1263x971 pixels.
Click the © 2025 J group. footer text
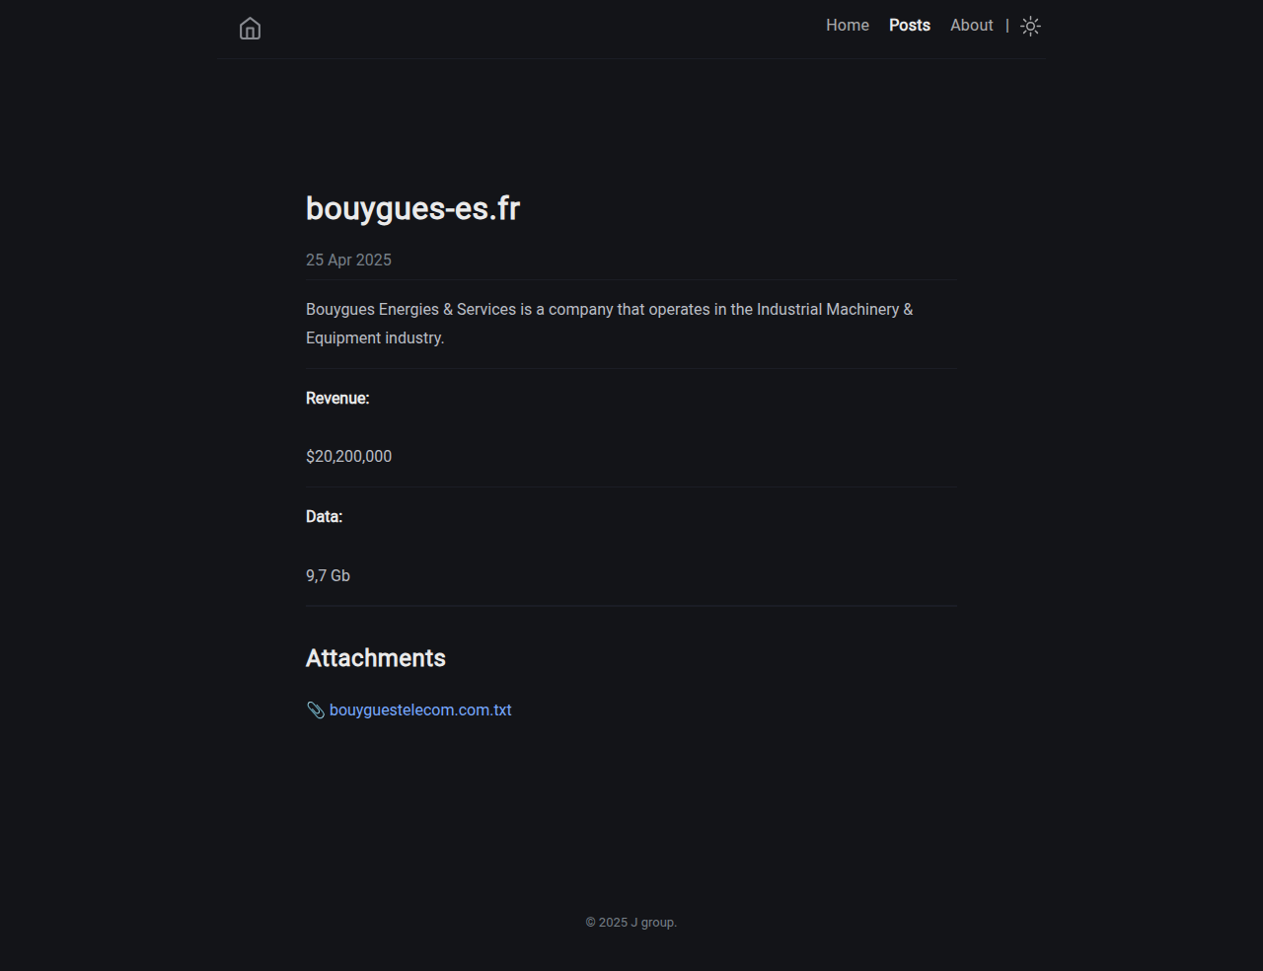click(631, 923)
